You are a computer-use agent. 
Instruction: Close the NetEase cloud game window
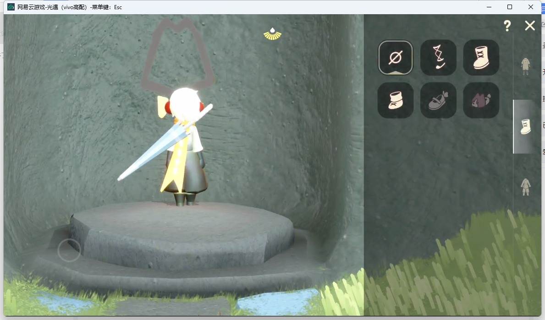coord(530,7)
